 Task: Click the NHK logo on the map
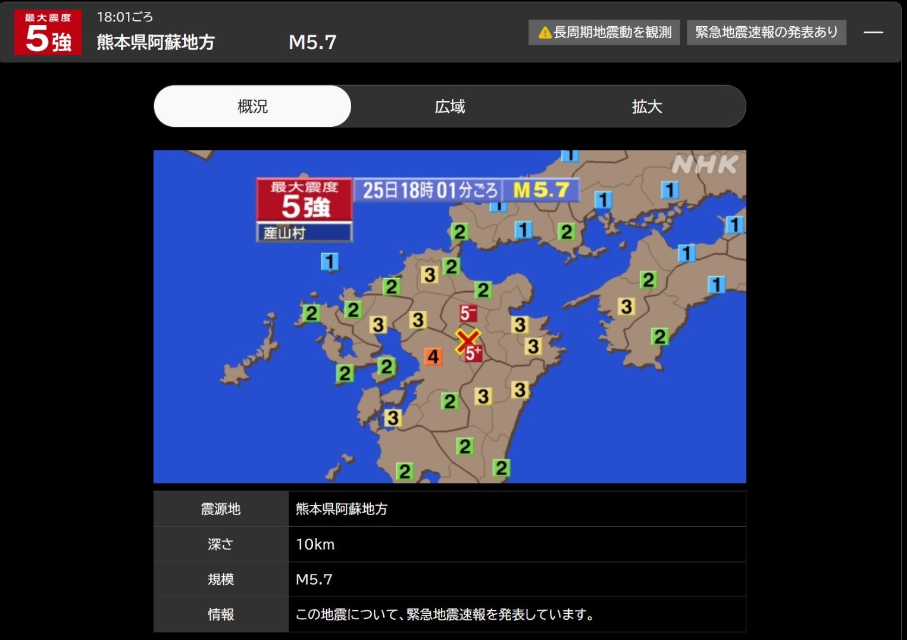tap(705, 165)
